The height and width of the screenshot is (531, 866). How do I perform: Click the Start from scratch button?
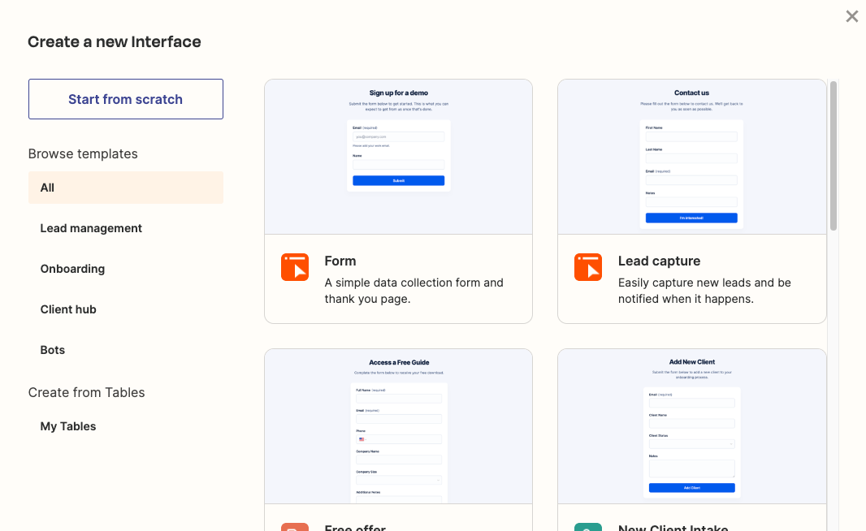tap(125, 98)
